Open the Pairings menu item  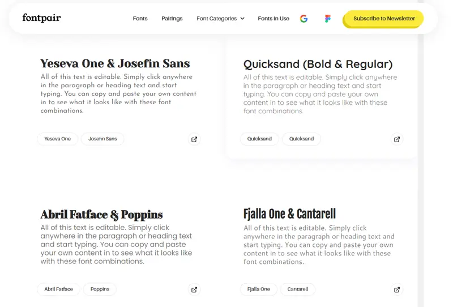tap(172, 19)
